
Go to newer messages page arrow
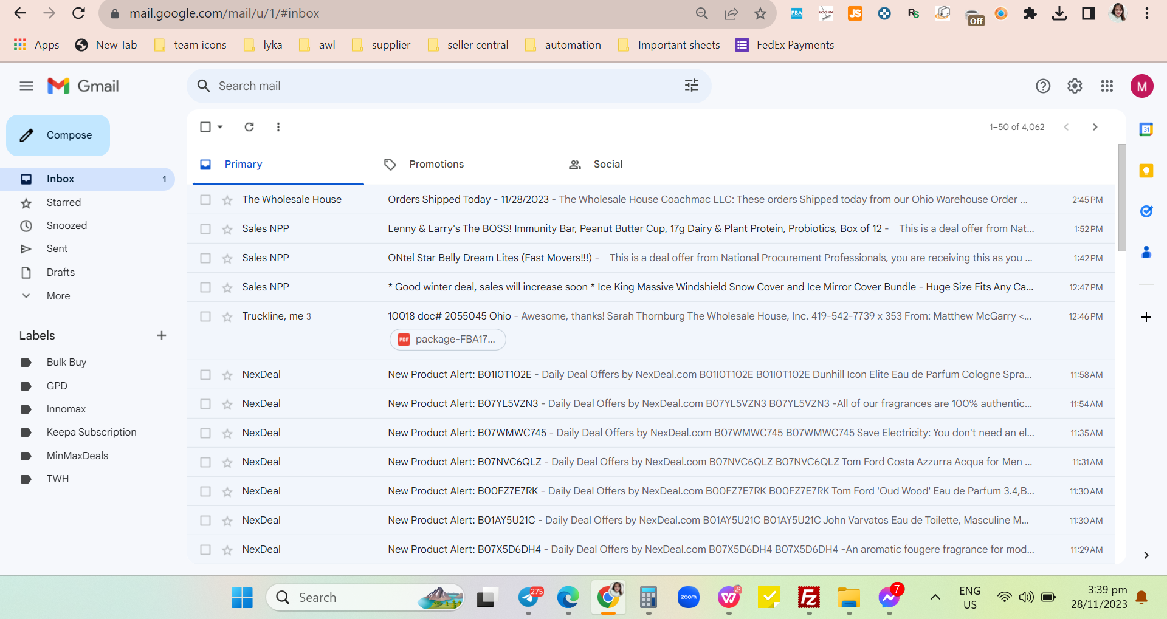coord(1066,127)
